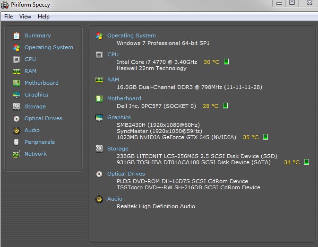The image size is (318, 247).
Task: Open the View menu
Action: 25,17
